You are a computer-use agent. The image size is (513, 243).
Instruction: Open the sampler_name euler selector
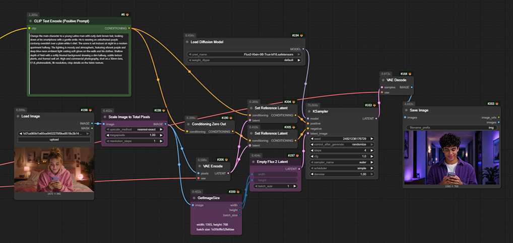(342, 163)
